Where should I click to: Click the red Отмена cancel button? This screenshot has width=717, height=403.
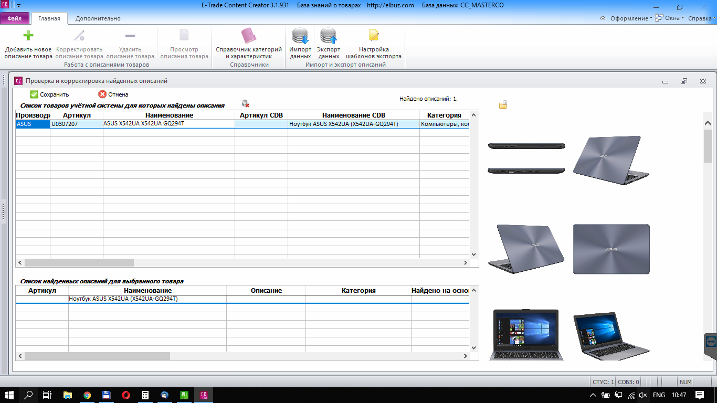coord(113,94)
